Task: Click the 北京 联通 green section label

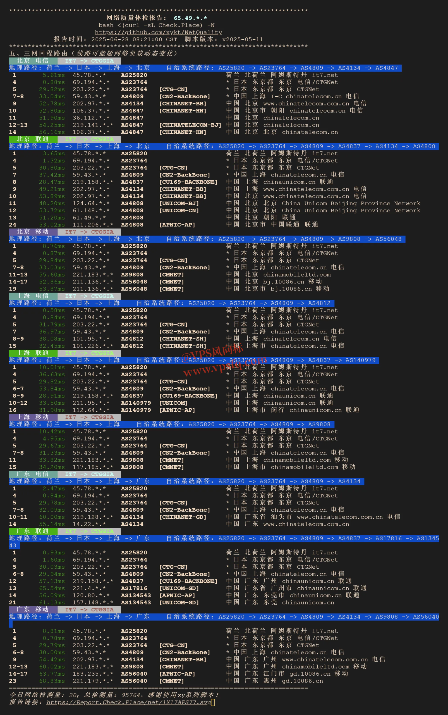Action: tap(33, 139)
